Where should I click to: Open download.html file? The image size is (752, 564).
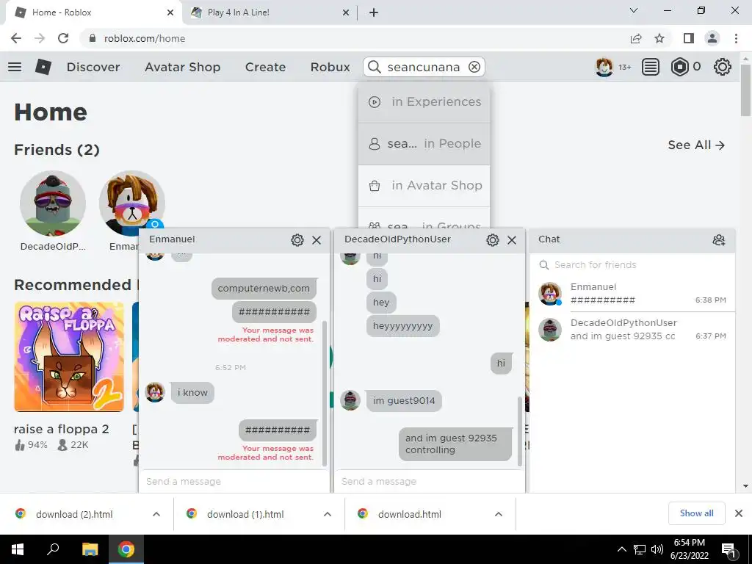(x=410, y=514)
